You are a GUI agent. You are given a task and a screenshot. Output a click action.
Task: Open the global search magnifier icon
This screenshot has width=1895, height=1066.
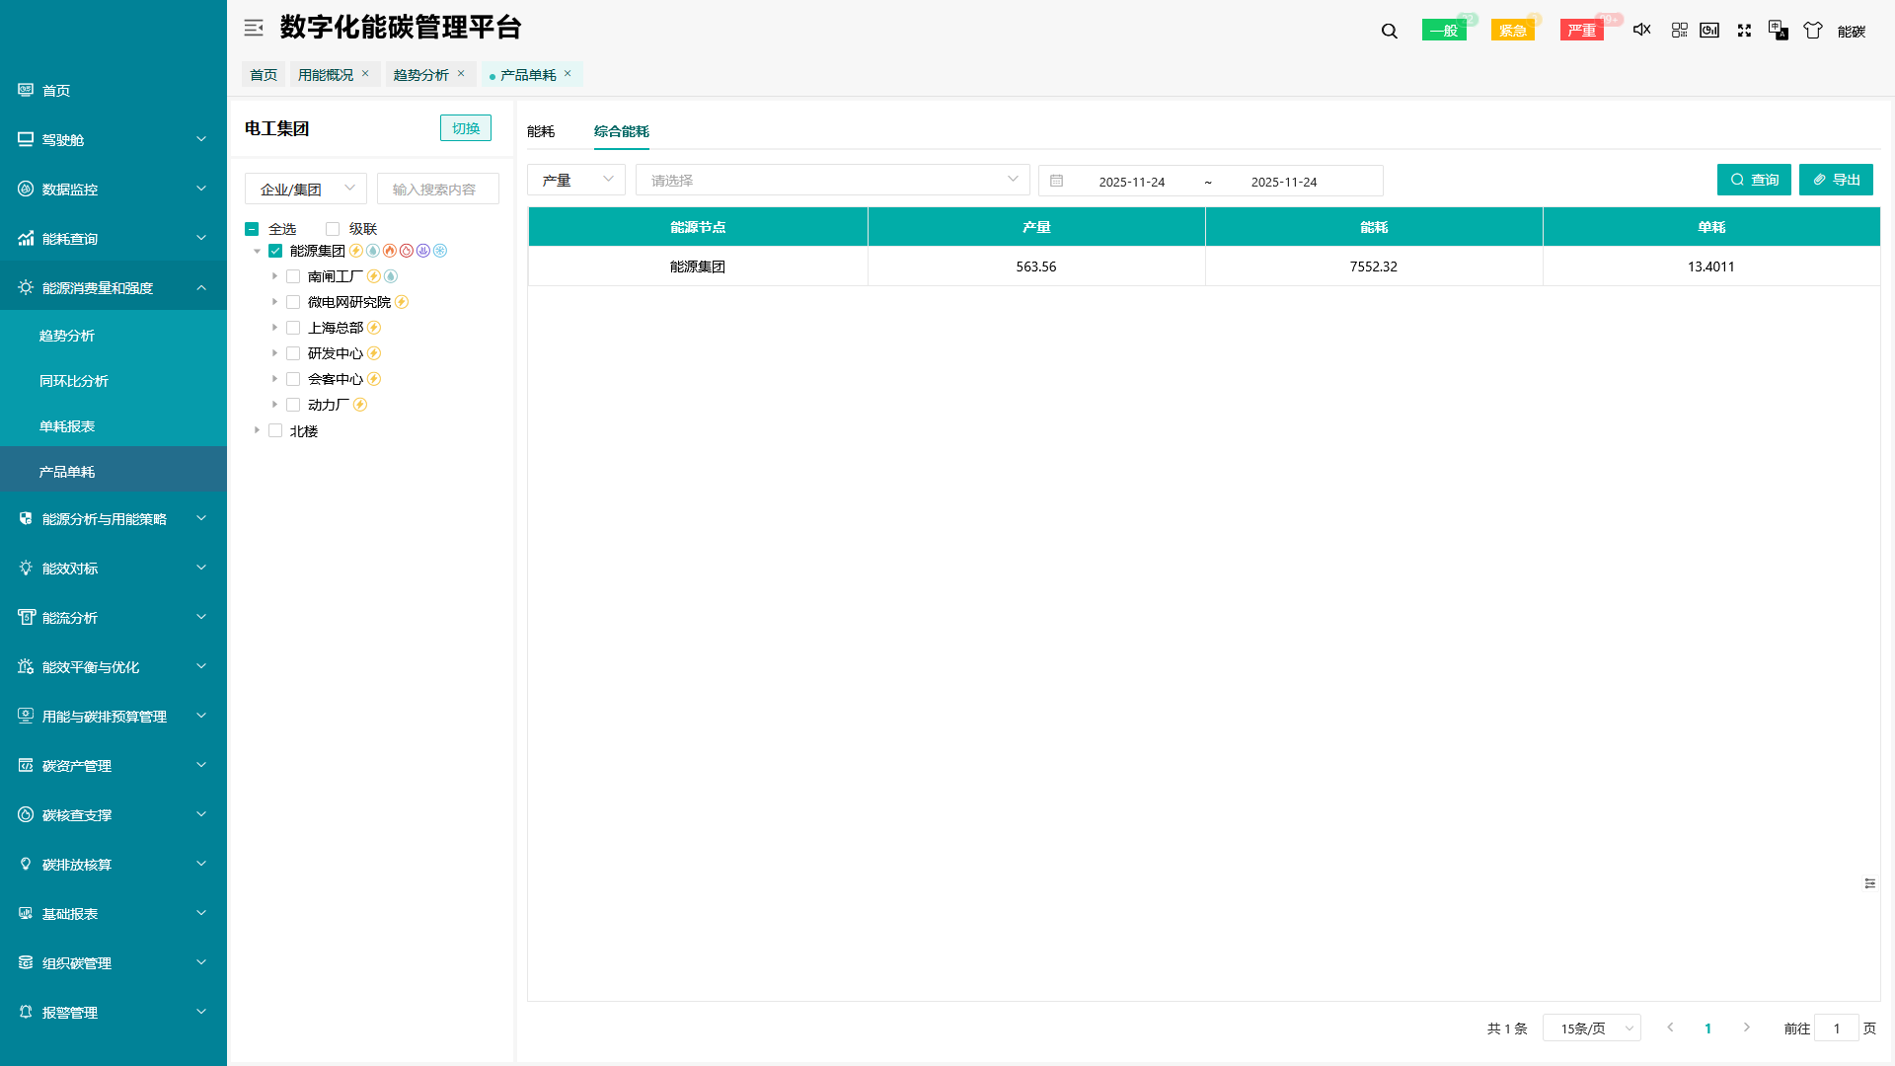pyautogui.click(x=1389, y=30)
